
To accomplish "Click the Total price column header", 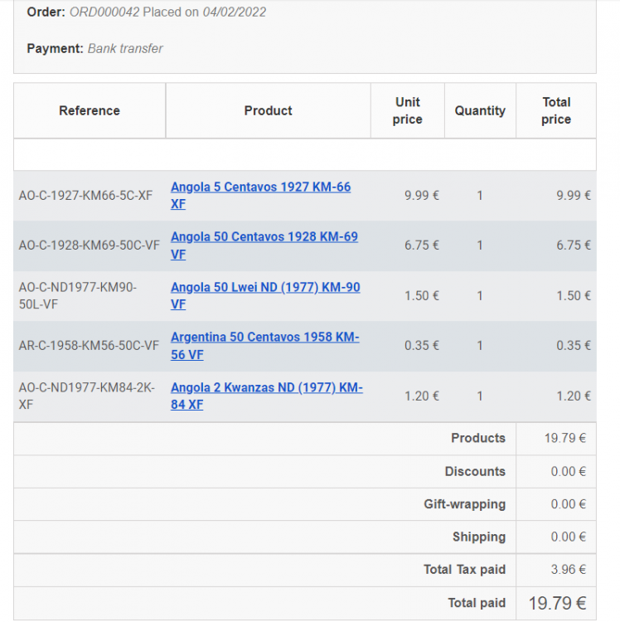I will (x=556, y=110).
